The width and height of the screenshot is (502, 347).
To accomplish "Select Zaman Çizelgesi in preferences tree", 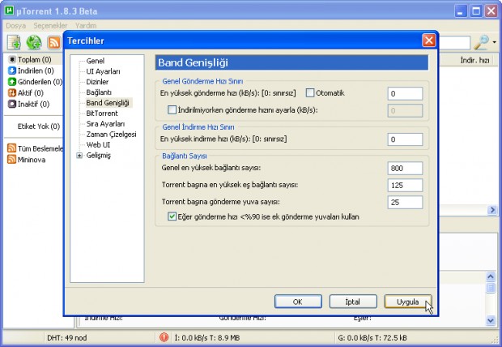I will click(111, 135).
